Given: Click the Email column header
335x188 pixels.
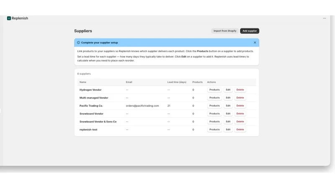Looking at the screenshot, I should 129,82.
